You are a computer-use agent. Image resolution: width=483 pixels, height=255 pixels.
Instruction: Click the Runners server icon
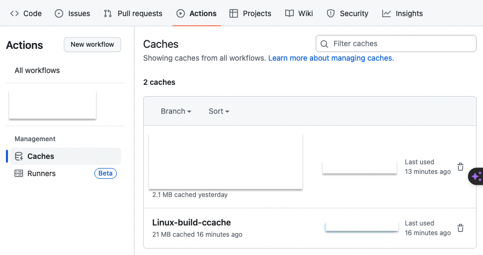pos(19,173)
